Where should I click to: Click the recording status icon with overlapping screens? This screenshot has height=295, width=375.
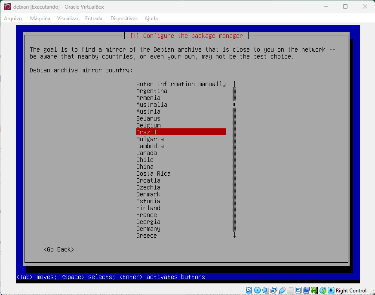point(306,290)
